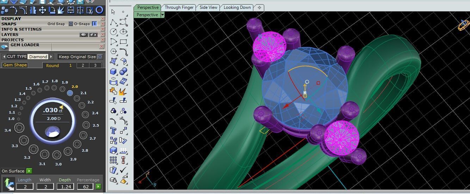Select the Box solid tool

(x=113, y=71)
